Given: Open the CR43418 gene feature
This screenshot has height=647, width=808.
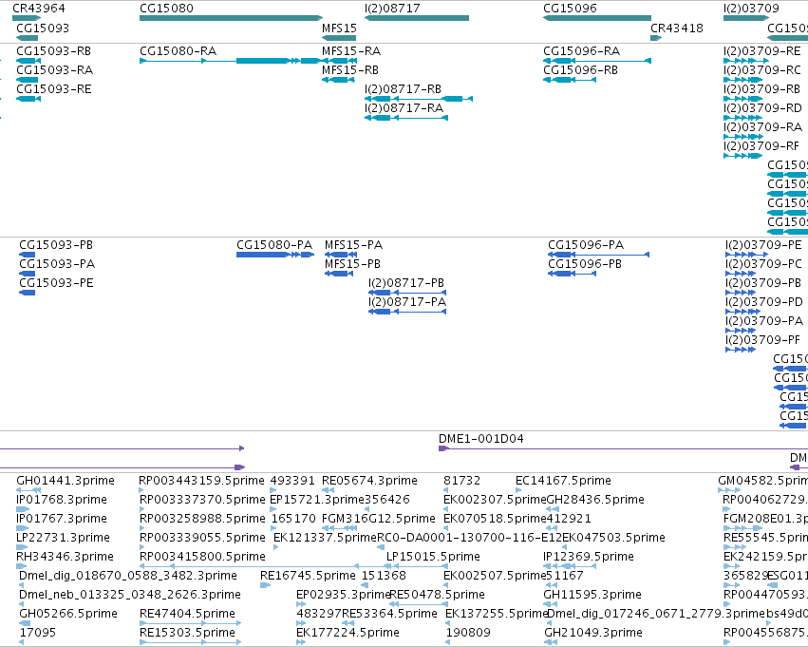Looking at the screenshot, I should coord(656,38).
